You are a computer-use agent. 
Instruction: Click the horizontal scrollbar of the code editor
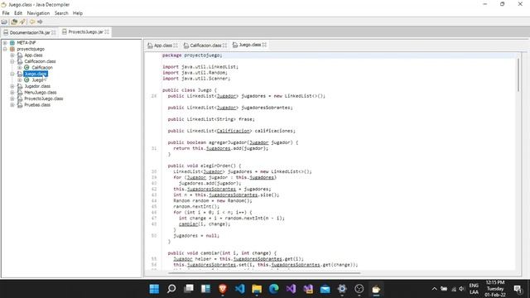(x=263, y=272)
